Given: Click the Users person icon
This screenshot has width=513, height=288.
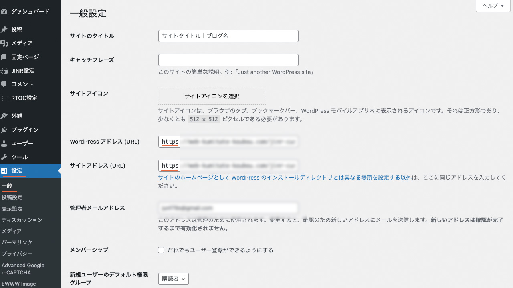Looking at the screenshot, I should click(4, 144).
